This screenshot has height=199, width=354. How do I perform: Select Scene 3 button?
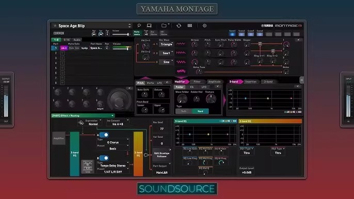coord(251,35)
